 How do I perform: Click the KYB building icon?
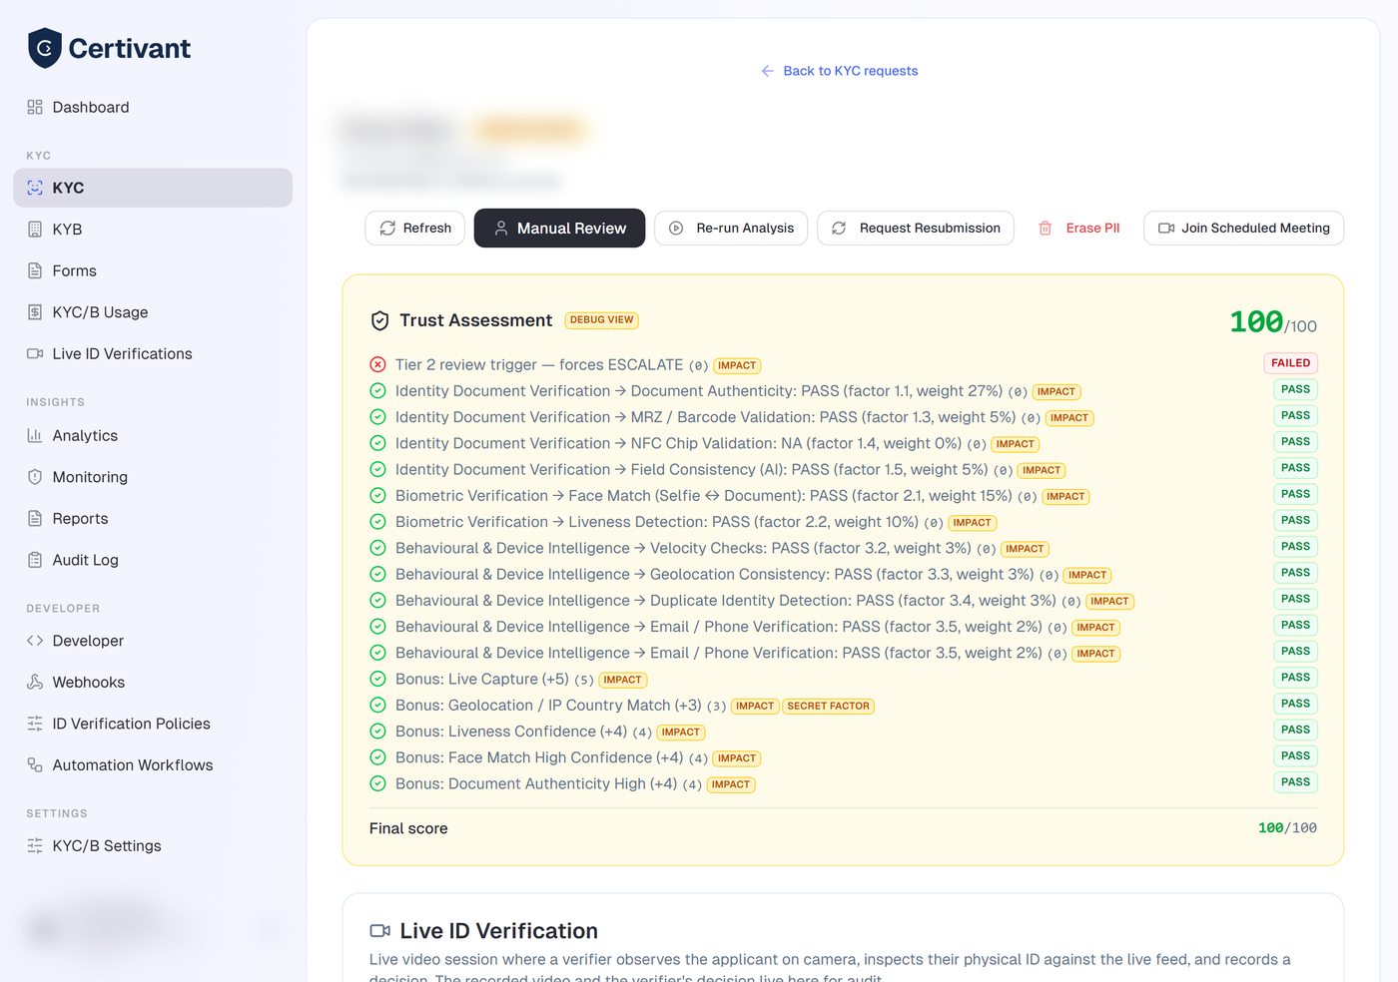point(35,230)
